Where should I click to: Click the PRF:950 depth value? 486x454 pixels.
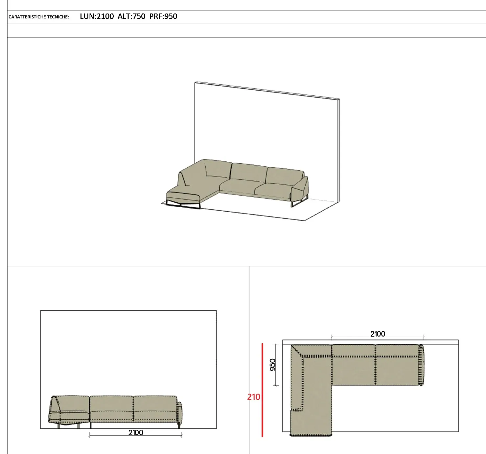click(163, 16)
